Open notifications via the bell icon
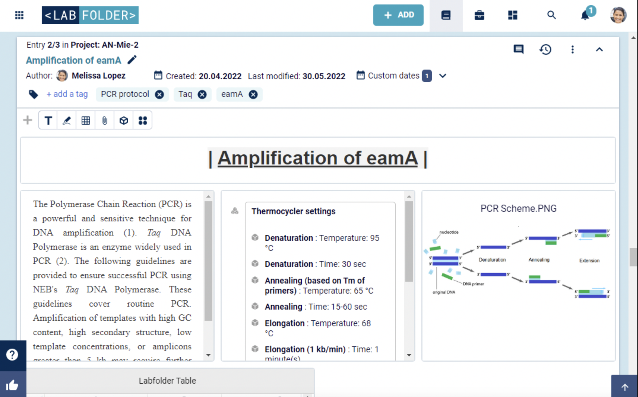The image size is (638, 397). tap(585, 15)
